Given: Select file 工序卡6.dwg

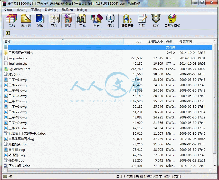Looking at the screenshot, I should (x=17, y=106).
